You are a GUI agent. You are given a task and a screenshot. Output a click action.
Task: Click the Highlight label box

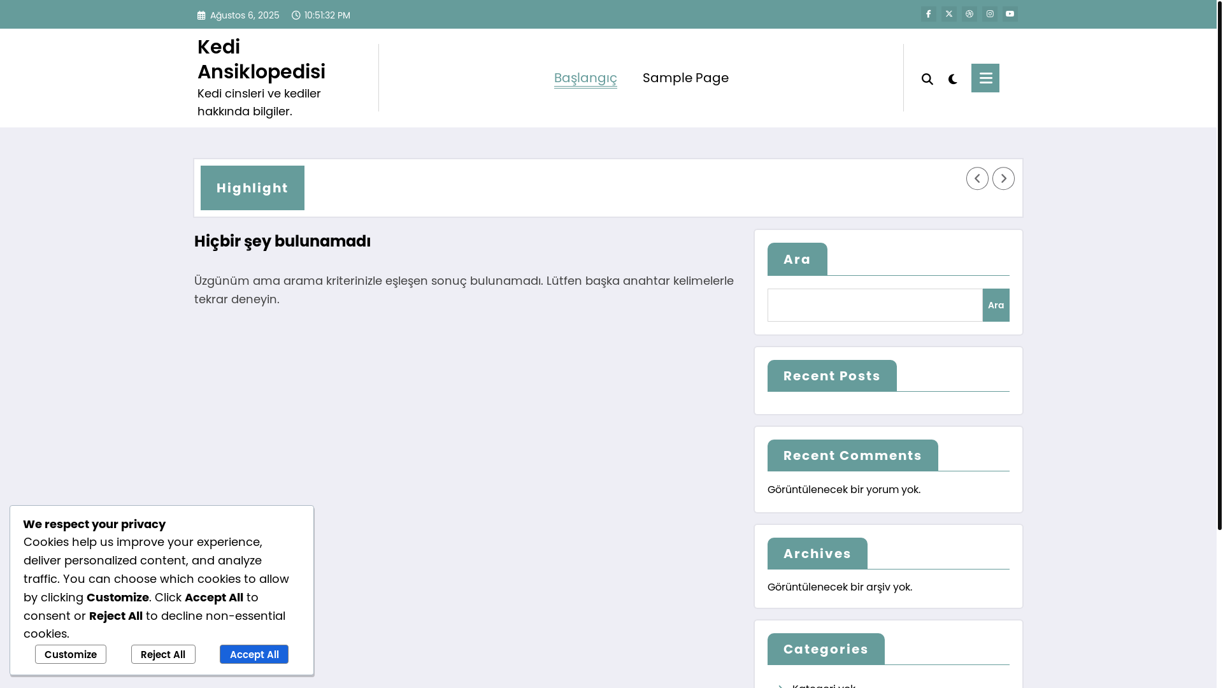(252, 188)
